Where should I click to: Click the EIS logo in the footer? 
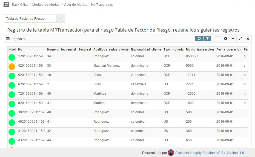171,153
